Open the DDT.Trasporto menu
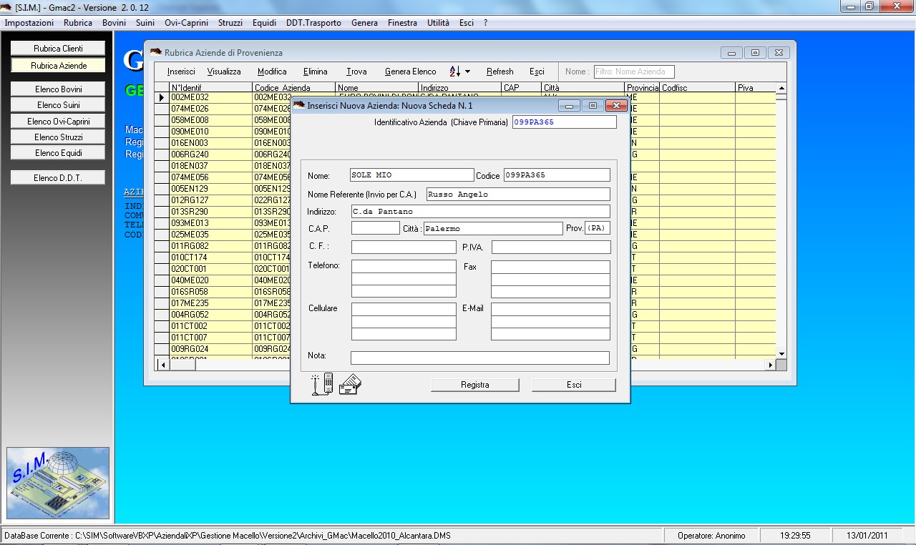 (313, 23)
